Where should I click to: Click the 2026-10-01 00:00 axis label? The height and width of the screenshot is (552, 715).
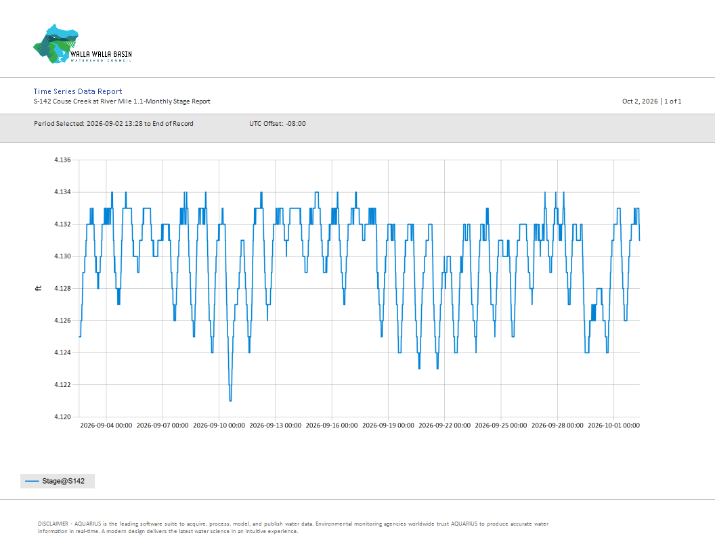click(613, 425)
